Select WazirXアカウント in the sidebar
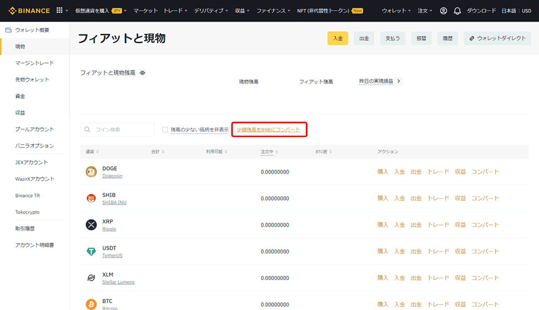Viewport: 539px width, 310px height. coord(34,179)
